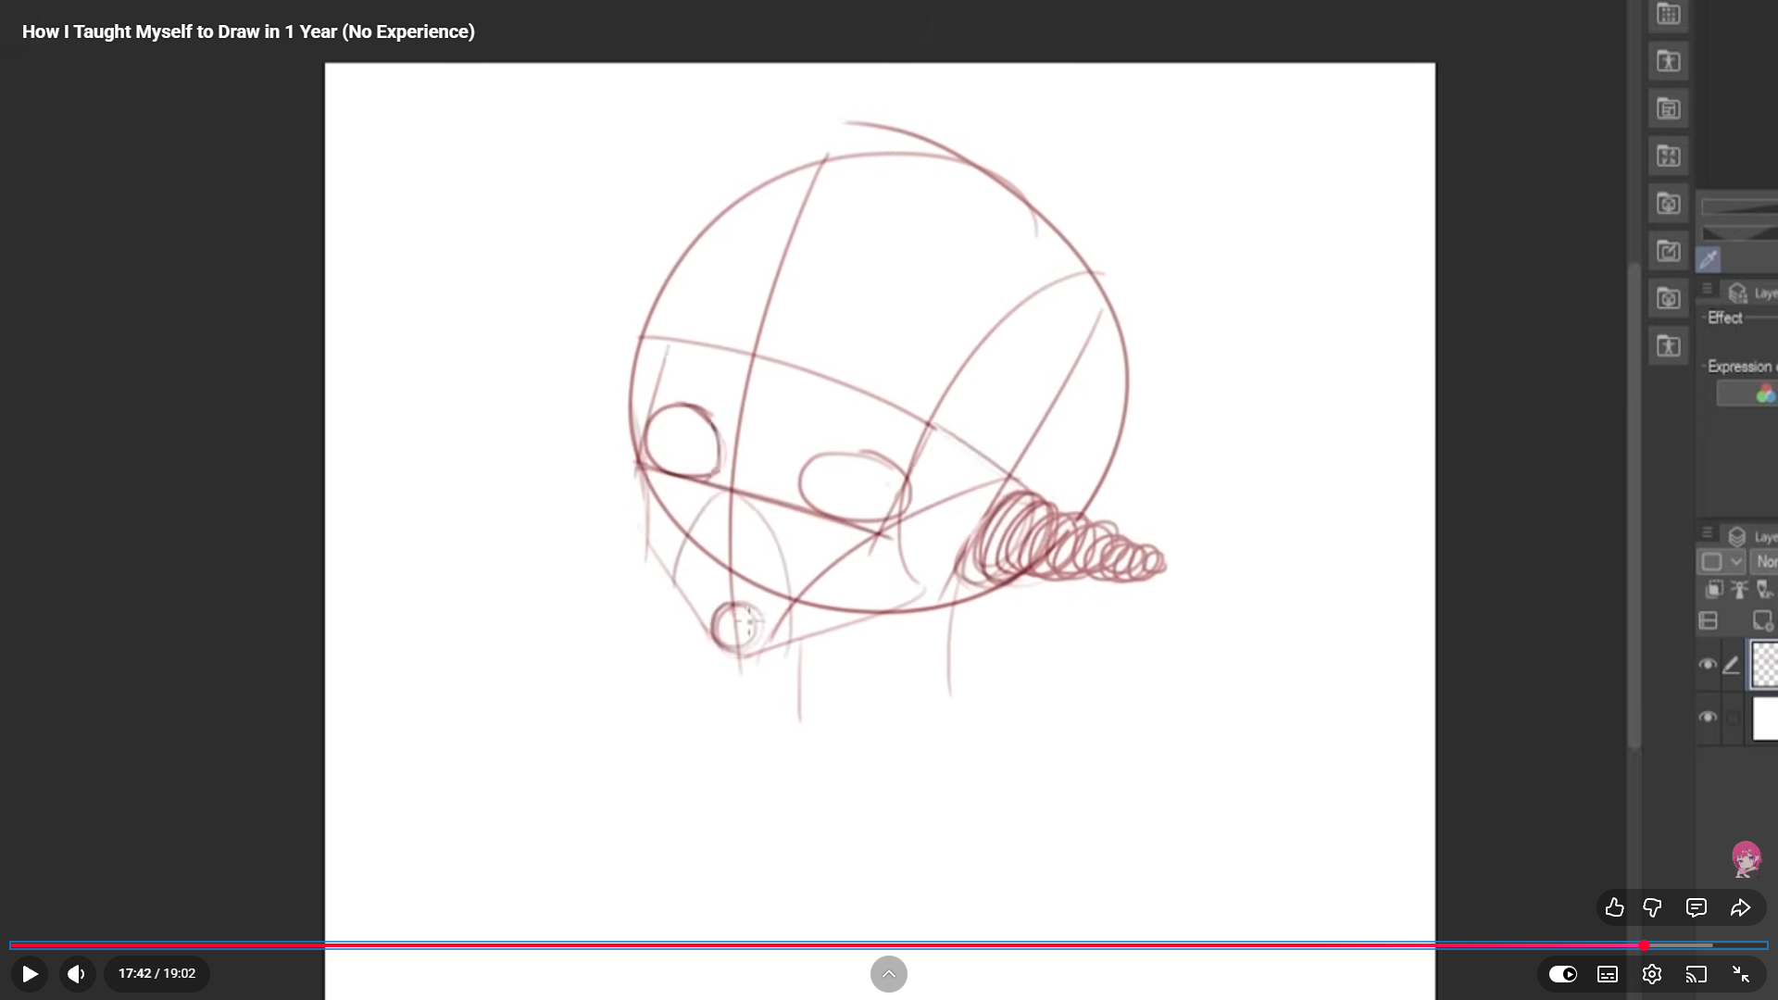The width and height of the screenshot is (1778, 1000).
Task: Exit full screen mode
Action: coord(1740,974)
